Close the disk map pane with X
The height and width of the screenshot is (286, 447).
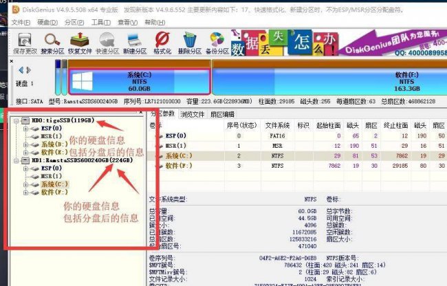[12, 61]
